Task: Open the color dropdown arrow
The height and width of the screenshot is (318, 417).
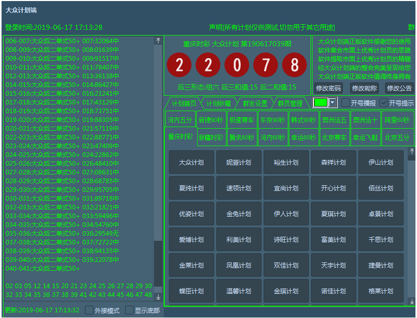Action: click(333, 102)
